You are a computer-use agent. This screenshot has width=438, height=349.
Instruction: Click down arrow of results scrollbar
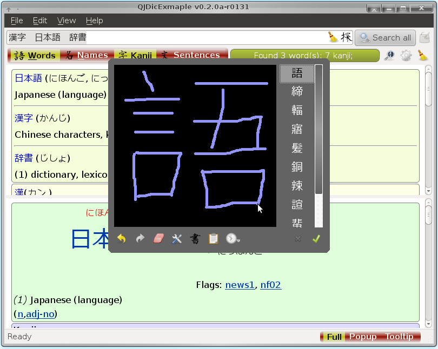(429, 191)
